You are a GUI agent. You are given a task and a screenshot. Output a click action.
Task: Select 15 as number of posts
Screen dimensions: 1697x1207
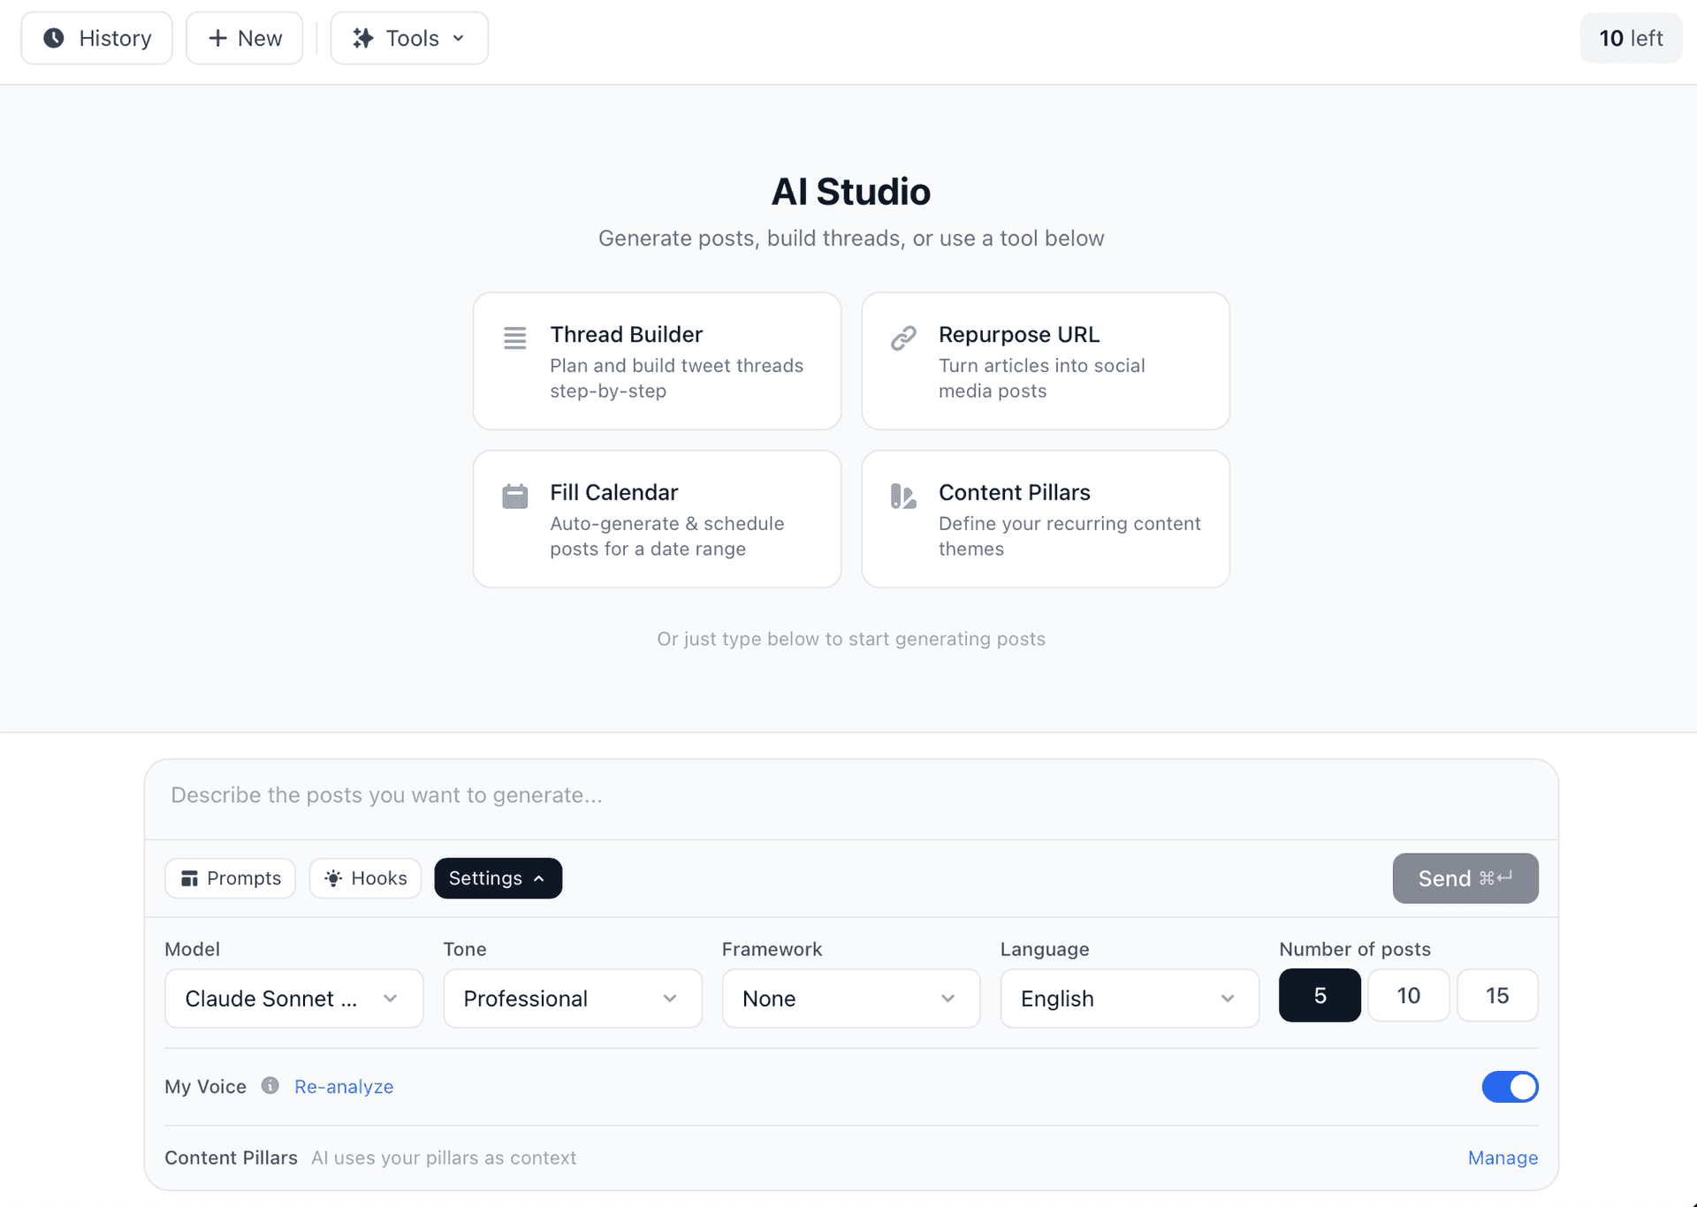pos(1497,996)
